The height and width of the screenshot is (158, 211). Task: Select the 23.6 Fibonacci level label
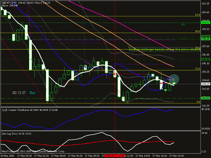pyautogui.click(x=197, y=69)
